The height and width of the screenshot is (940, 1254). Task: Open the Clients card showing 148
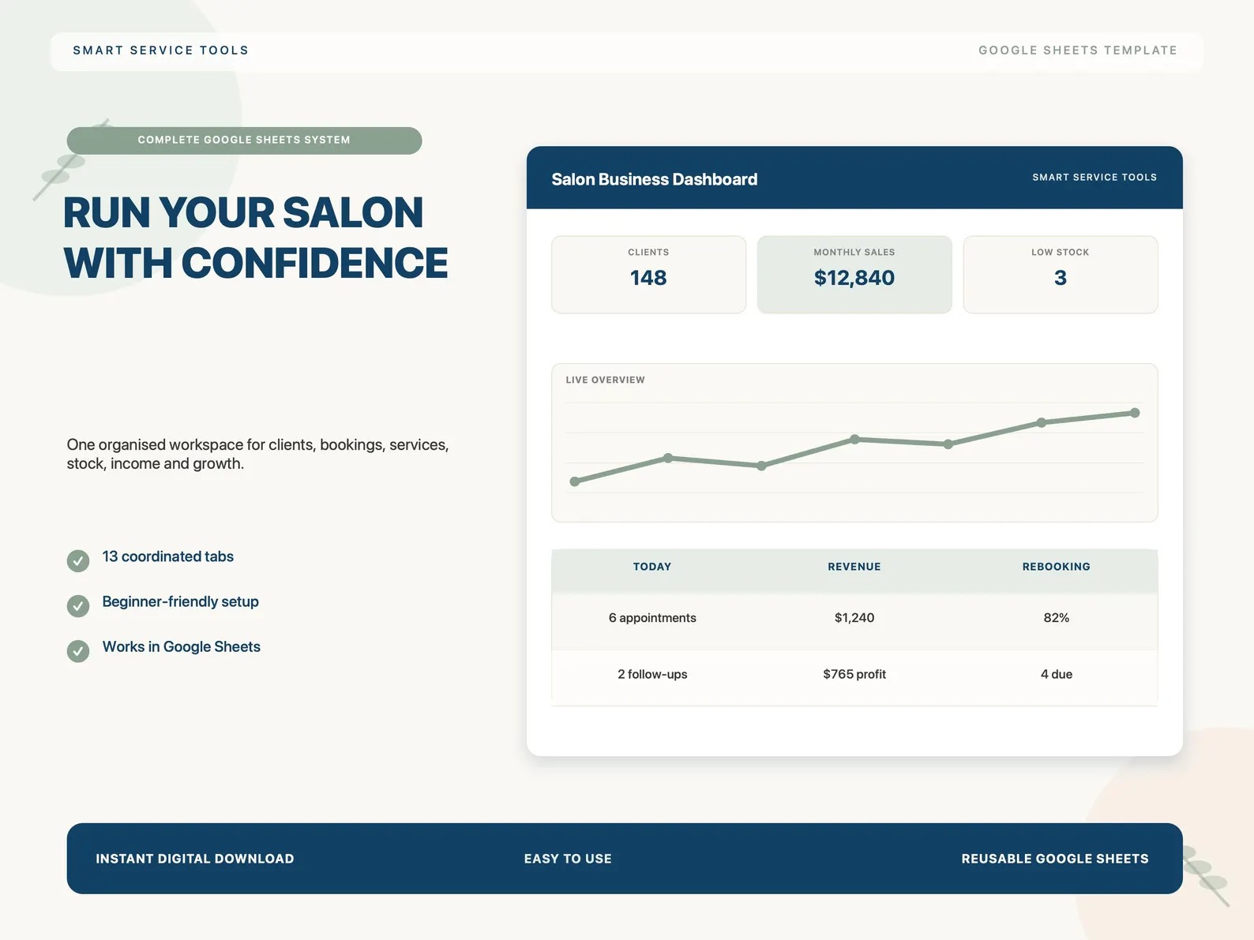pos(648,275)
